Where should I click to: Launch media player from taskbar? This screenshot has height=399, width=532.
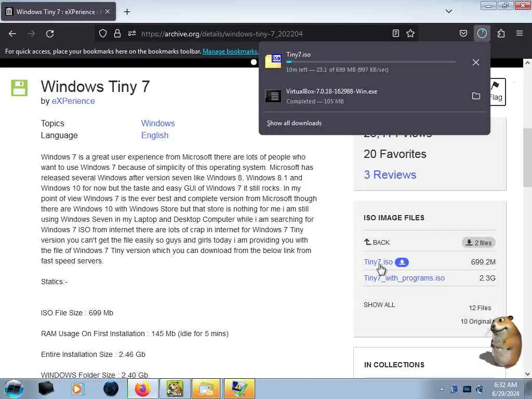[x=78, y=389]
